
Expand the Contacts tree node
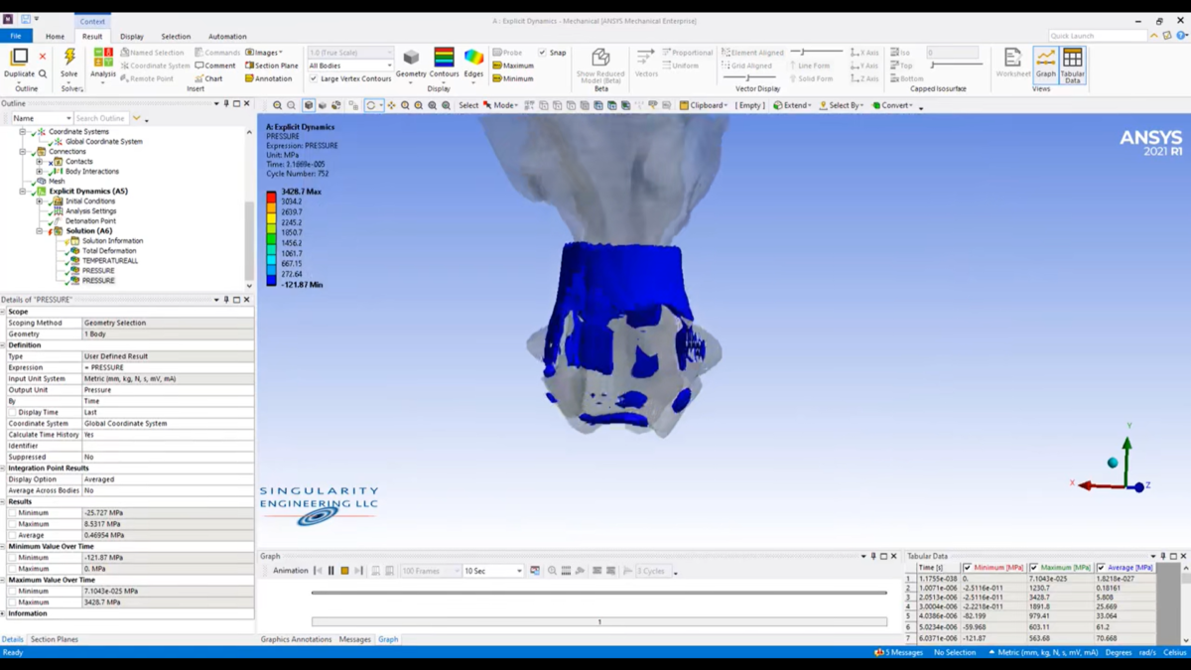tap(40, 162)
